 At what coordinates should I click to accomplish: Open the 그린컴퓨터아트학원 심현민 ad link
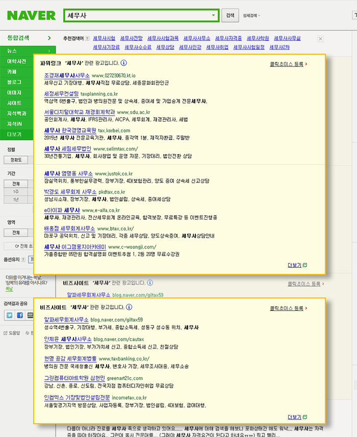[x=74, y=378]
